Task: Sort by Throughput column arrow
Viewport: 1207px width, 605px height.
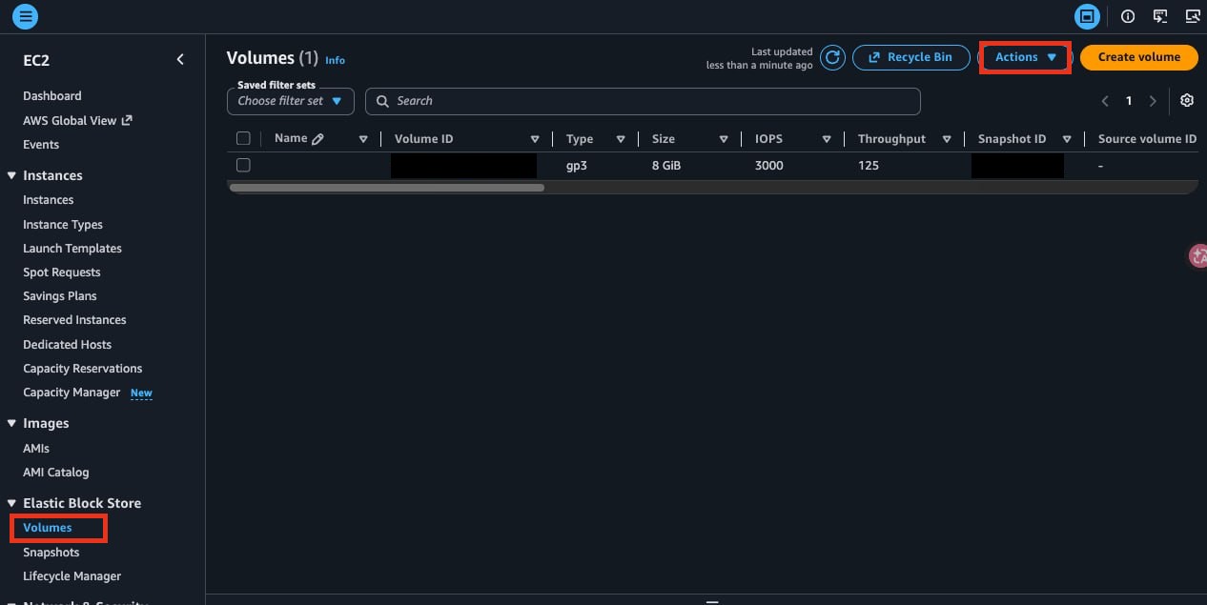Action: pos(947,139)
